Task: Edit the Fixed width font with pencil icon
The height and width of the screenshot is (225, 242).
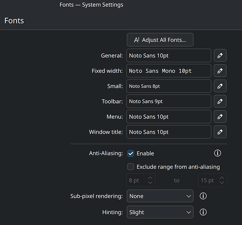Action: (220, 71)
